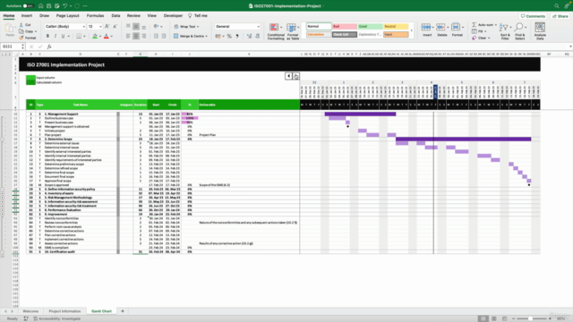
Task: Toggle Underline formatting
Action: click(63, 36)
